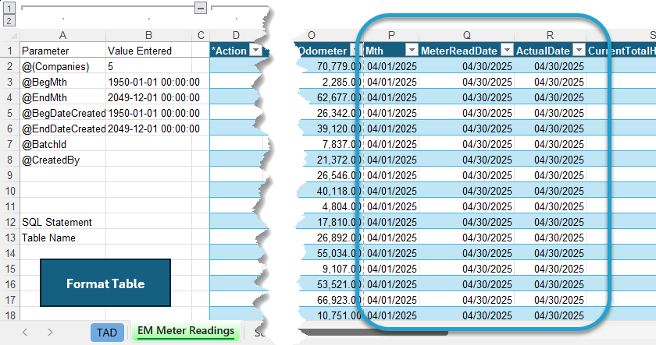Select column P header
656x345 pixels.
pos(391,36)
